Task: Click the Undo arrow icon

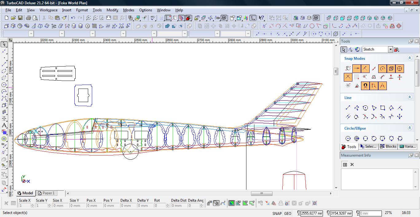Action: [73, 18]
